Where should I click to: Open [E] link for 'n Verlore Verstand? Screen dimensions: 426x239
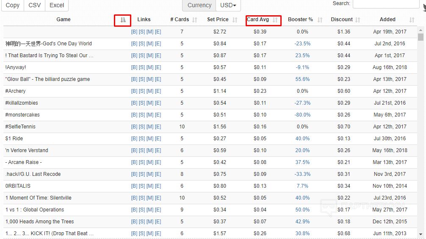click(x=158, y=150)
